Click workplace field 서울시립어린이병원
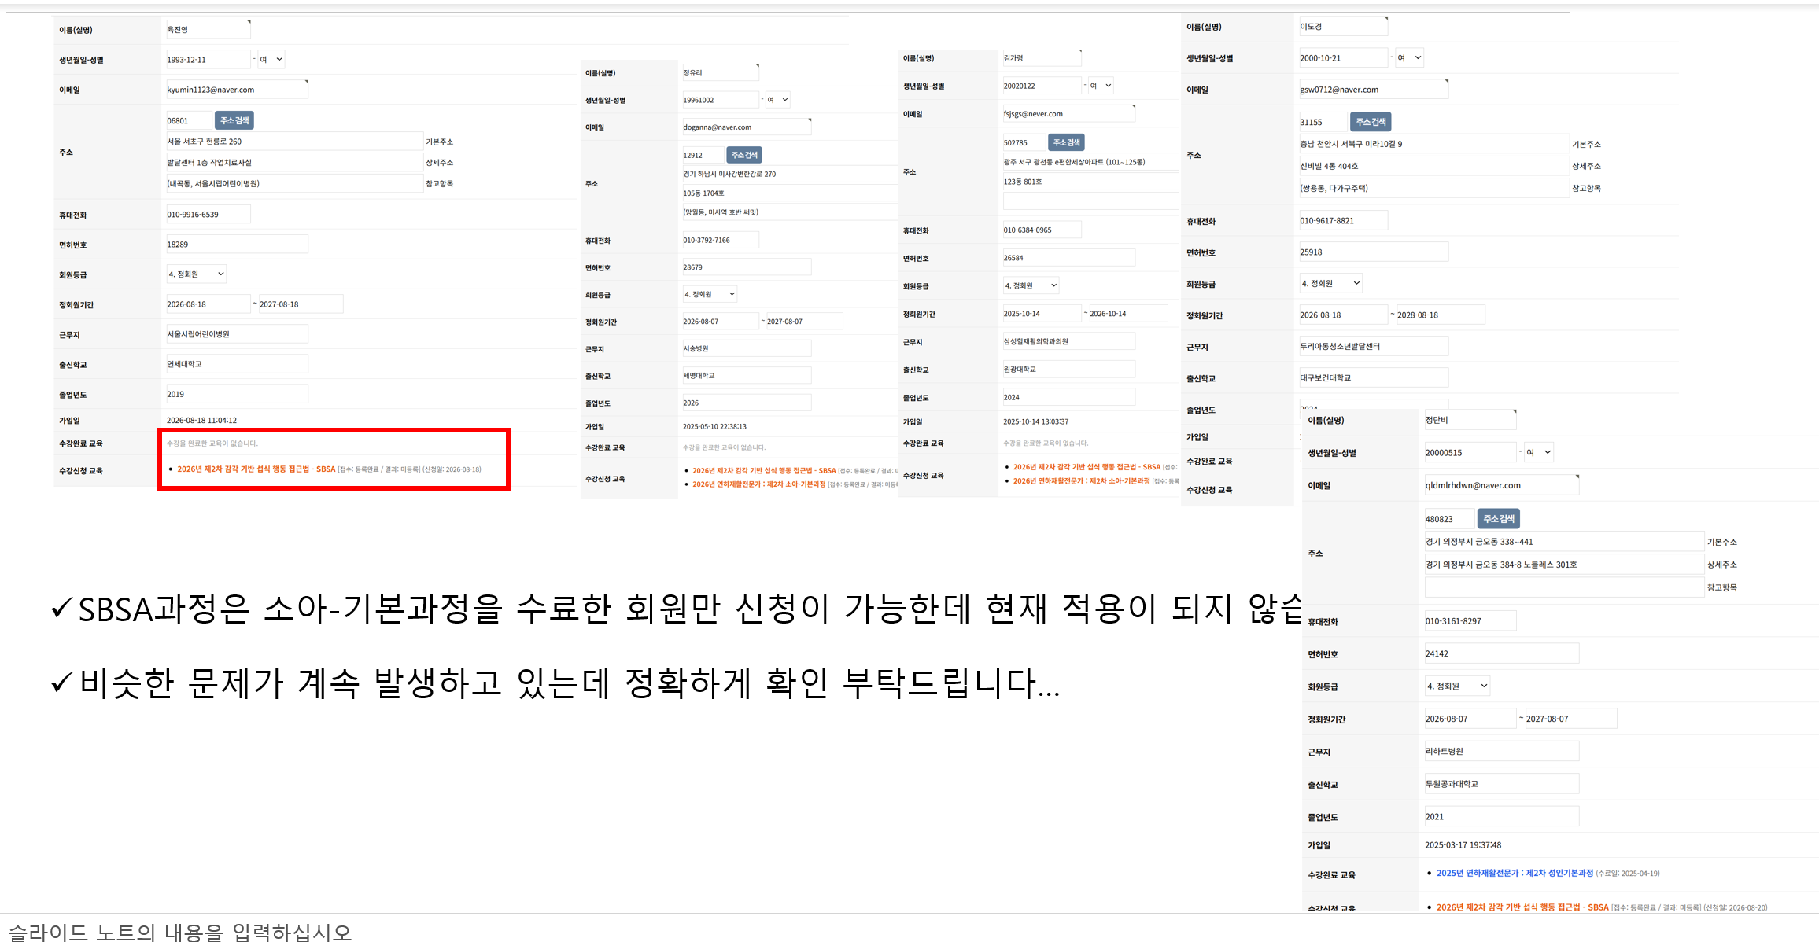The image size is (1819, 942). [236, 333]
